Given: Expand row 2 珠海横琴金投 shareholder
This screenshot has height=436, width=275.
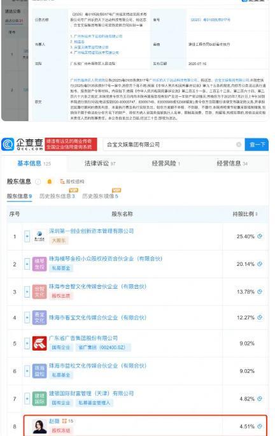Looking at the screenshot, I should pos(27,264).
